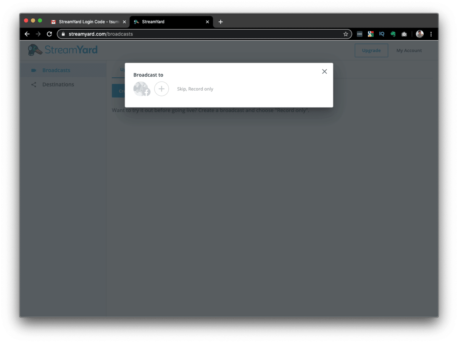
Task: Close the StreamYard tab
Action: [x=207, y=22]
